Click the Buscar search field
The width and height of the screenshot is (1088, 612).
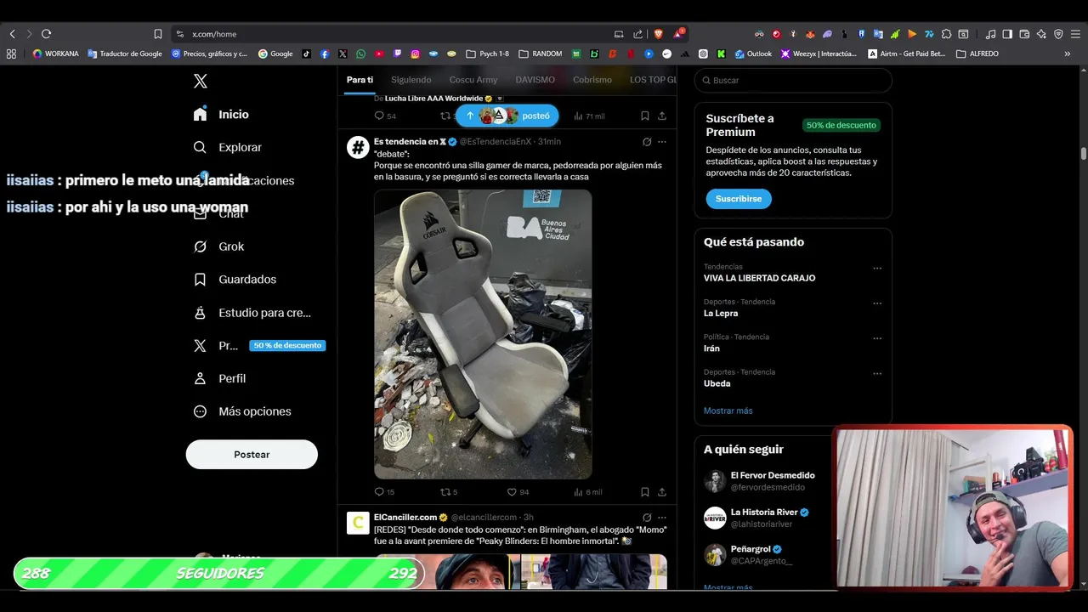tap(793, 80)
